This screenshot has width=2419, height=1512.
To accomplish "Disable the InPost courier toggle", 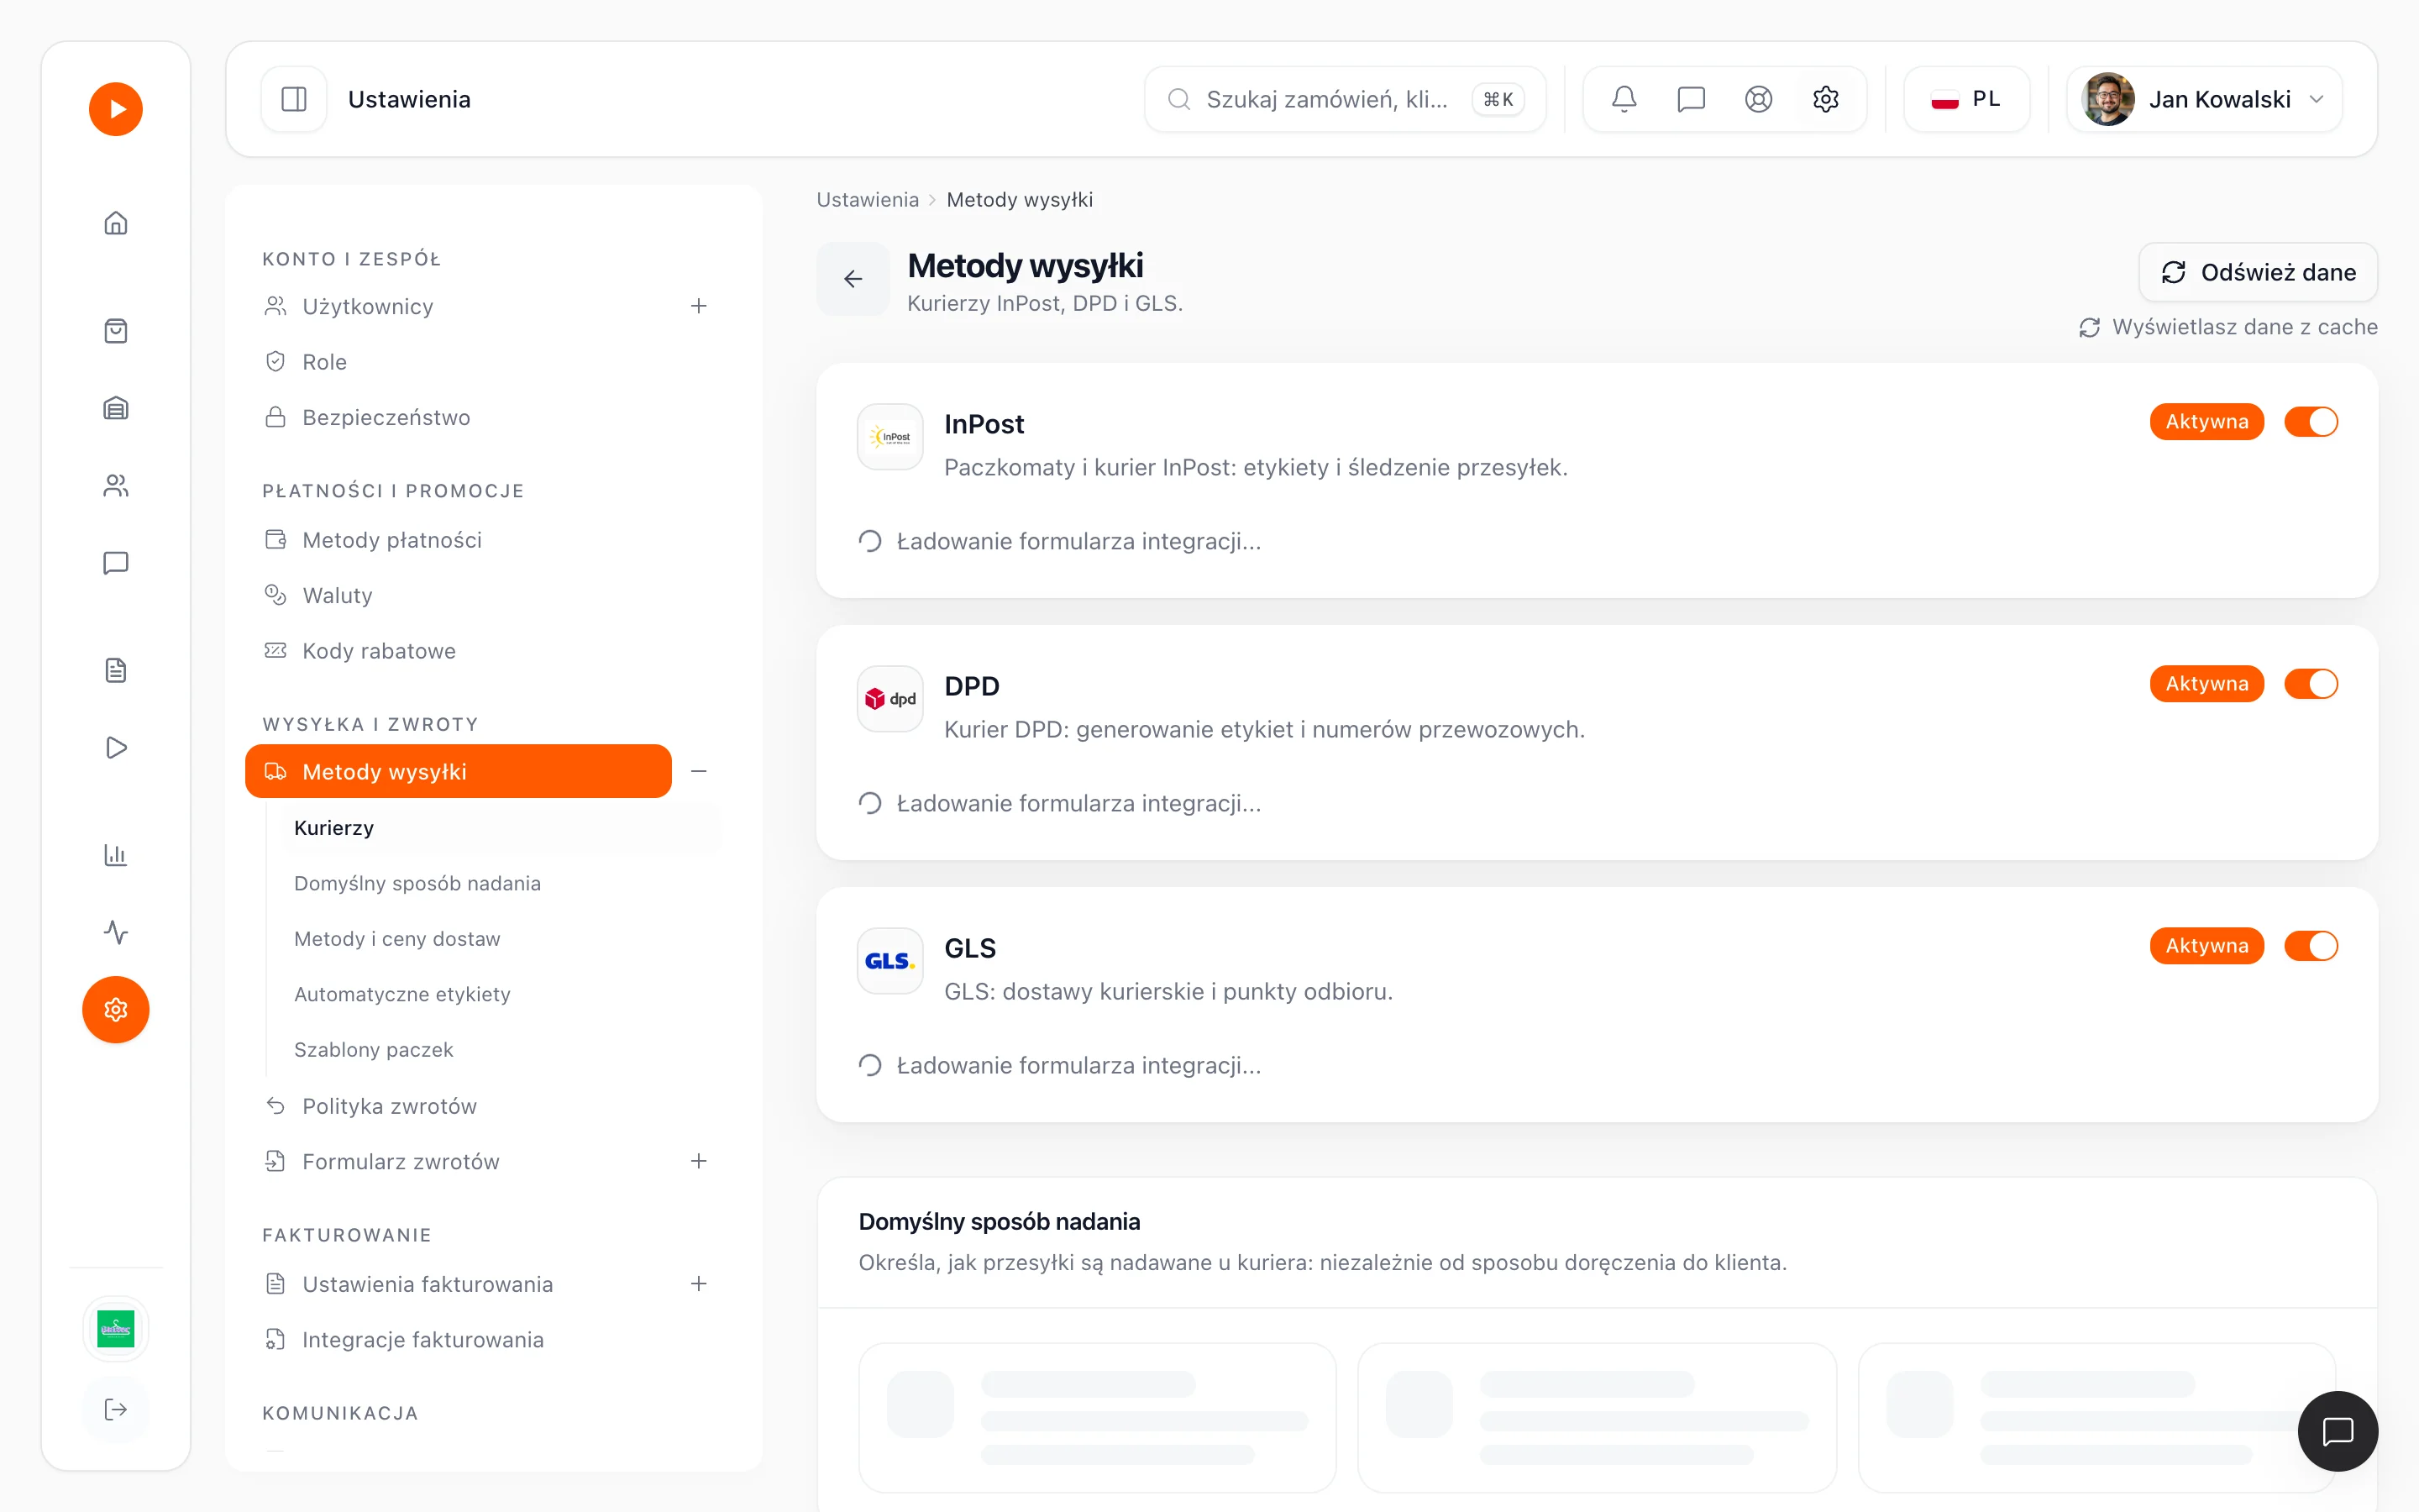I will click(2311, 422).
